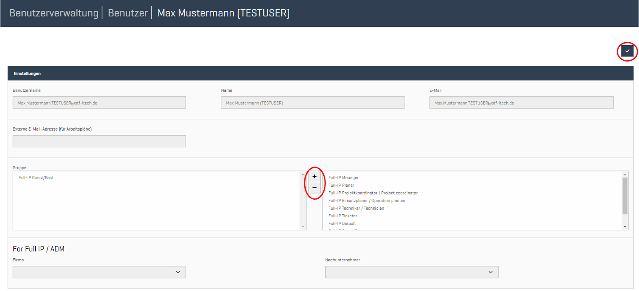The image size is (639, 291).
Task: Select Full-IP Default group
Action: (342, 224)
